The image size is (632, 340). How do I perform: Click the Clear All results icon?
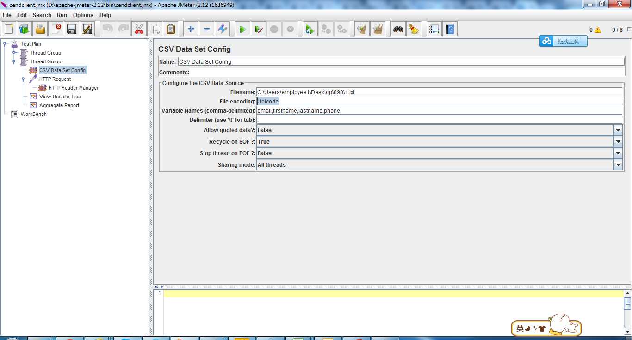pos(378,29)
